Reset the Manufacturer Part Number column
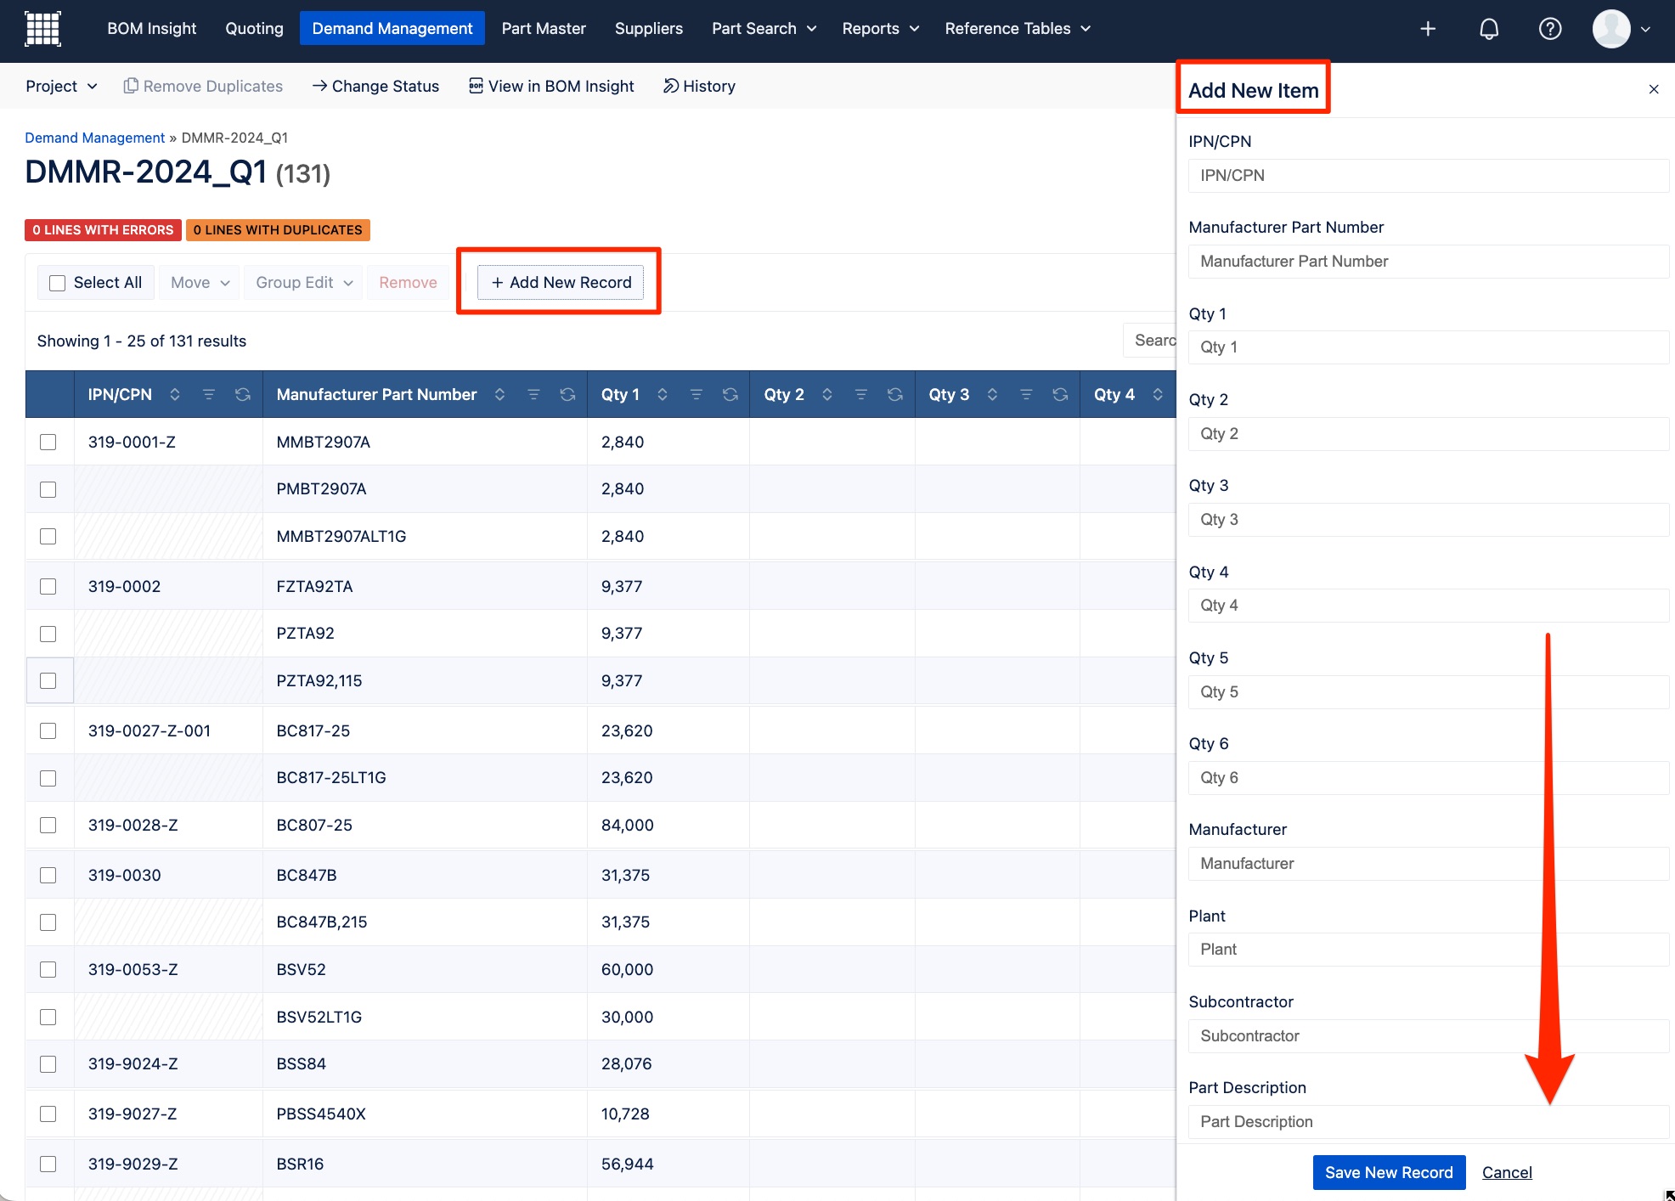This screenshot has height=1201, width=1675. 568,394
